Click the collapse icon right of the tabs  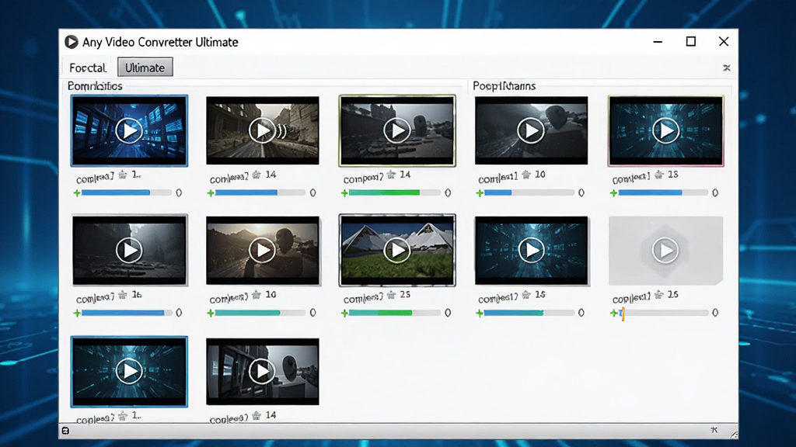click(727, 68)
